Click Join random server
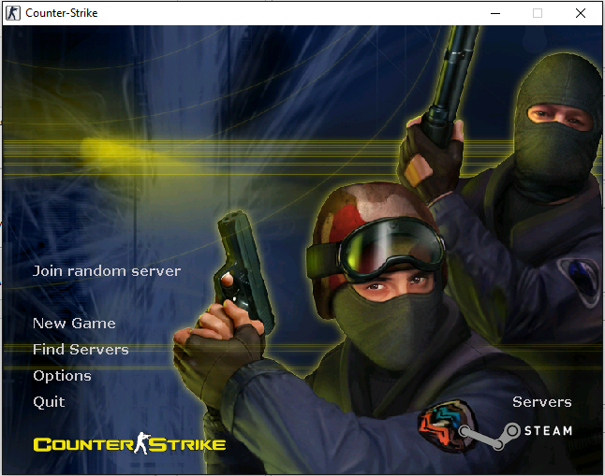Image resolution: width=605 pixels, height=476 pixels. tap(107, 271)
